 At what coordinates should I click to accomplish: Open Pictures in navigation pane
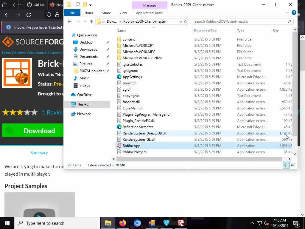[85, 64]
